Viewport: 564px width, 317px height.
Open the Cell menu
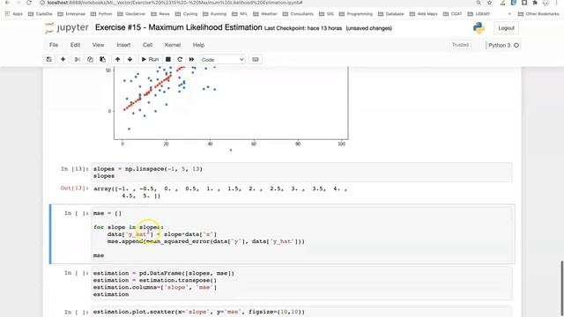pyautogui.click(x=147, y=45)
